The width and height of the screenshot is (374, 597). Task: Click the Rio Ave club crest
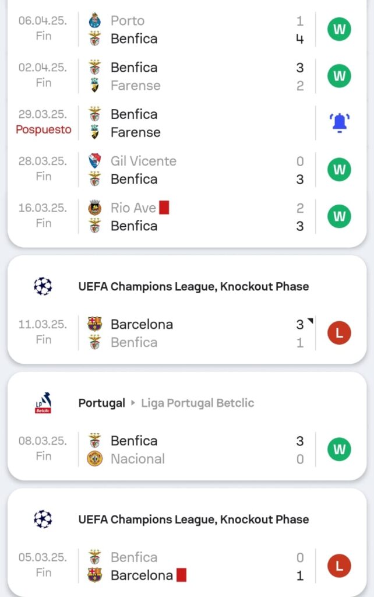click(95, 208)
